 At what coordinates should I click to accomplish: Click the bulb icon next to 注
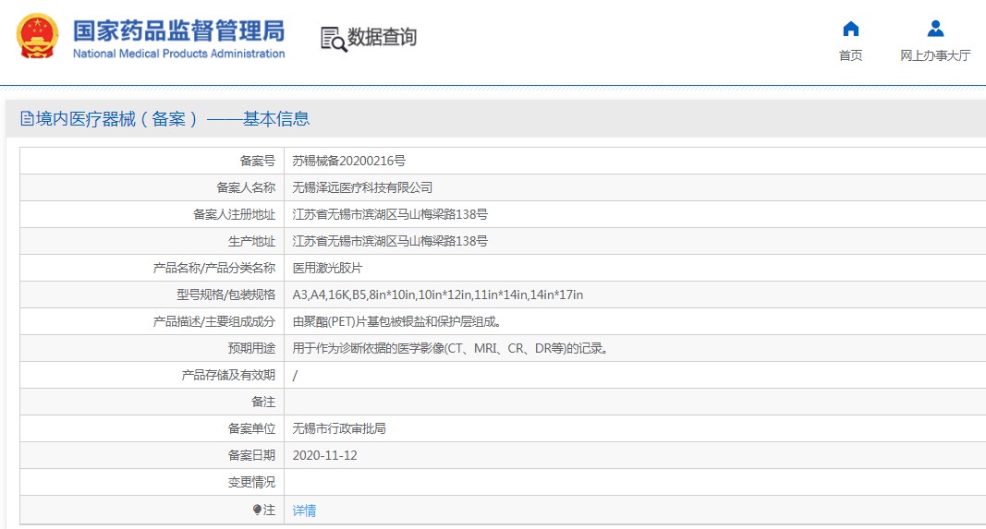257,510
